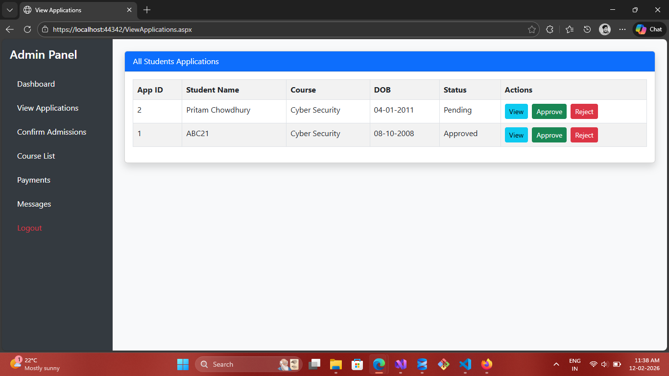The width and height of the screenshot is (669, 376).
Task: Open Dashboard in the Admin Panel sidebar
Action: (x=36, y=84)
